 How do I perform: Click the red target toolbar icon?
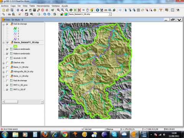point(43,10)
